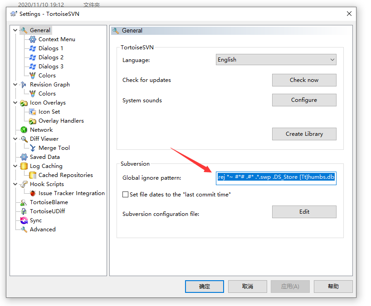Click the Check now button
Viewport: 371px width, 306px height.
[x=304, y=80]
